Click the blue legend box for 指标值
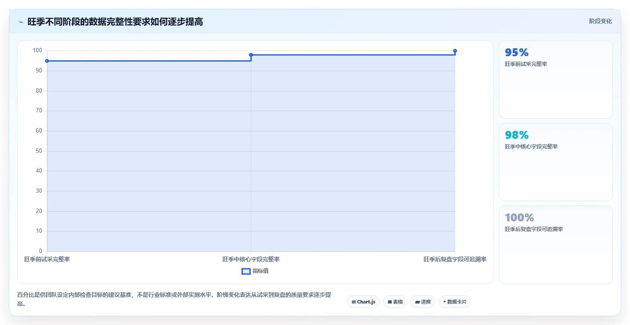This screenshot has width=630, height=325. click(x=246, y=271)
